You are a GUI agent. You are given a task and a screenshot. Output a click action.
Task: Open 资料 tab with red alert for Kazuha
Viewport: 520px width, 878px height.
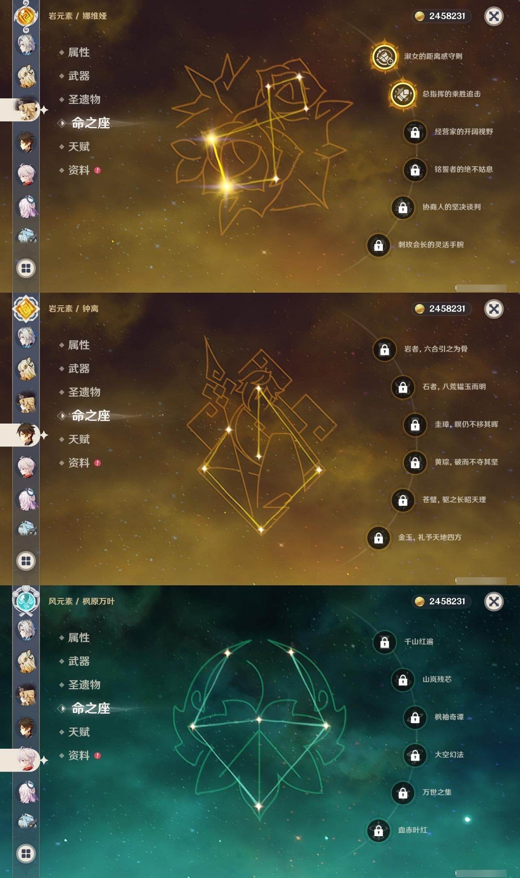click(x=80, y=756)
